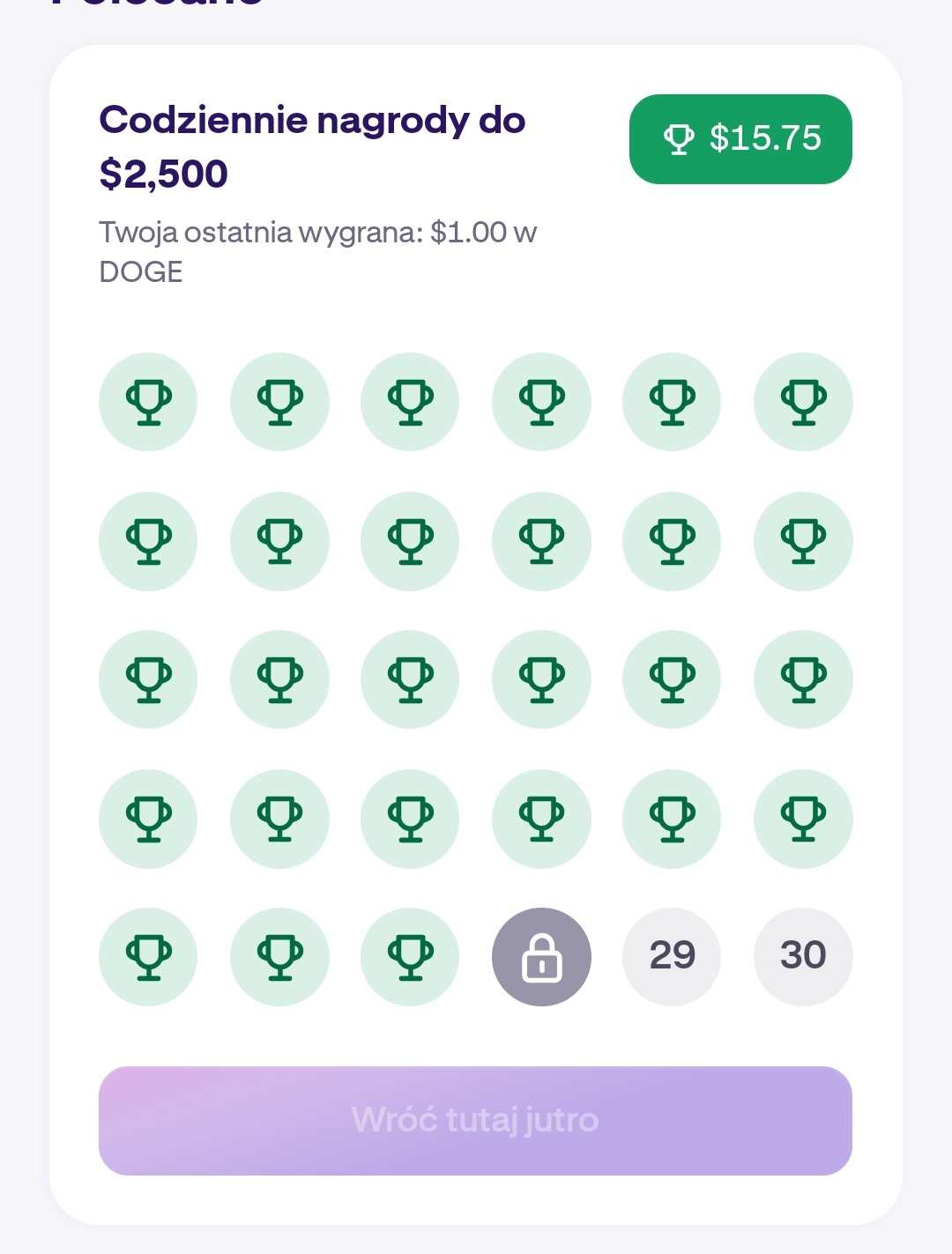
Task: Tap the first trophy in the bottom row
Action: coord(148,957)
